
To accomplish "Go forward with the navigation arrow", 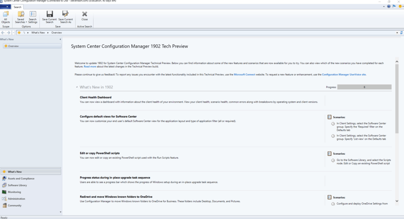I will (x=9, y=33).
